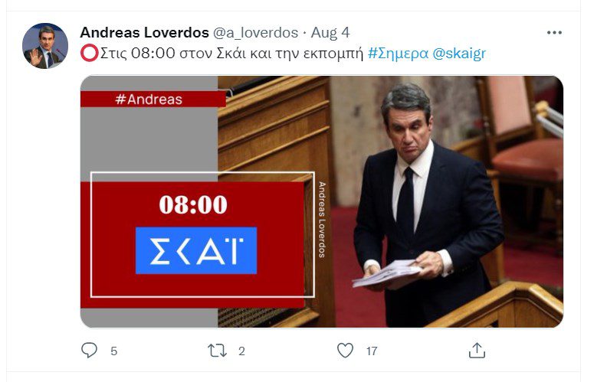The height and width of the screenshot is (382, 607).
Task: Click the #Andreas red banner in image
Action: point(153,100)
